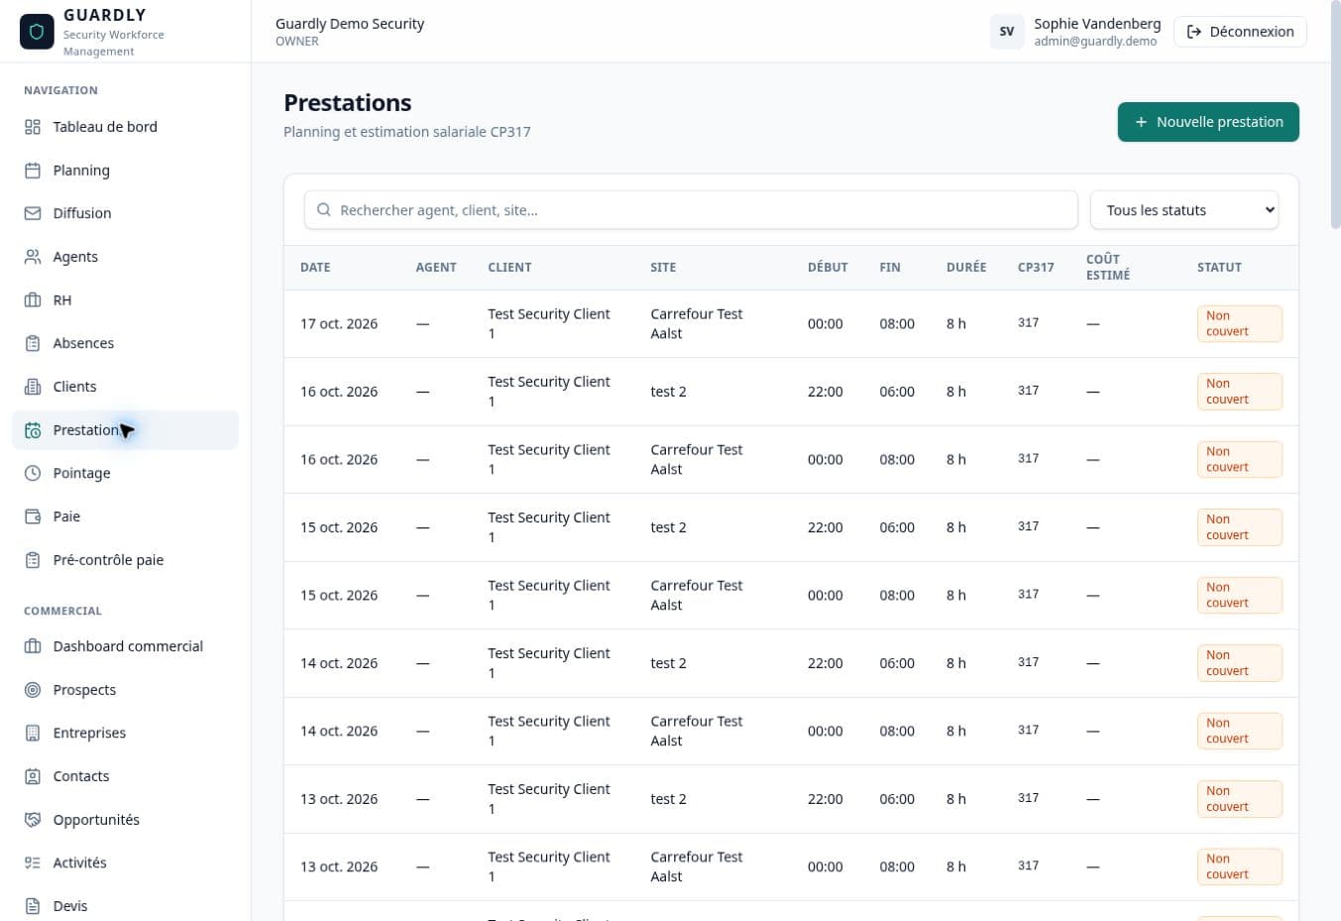
Task: Click the STATUT column header
Action: [x=1219, y=268]
